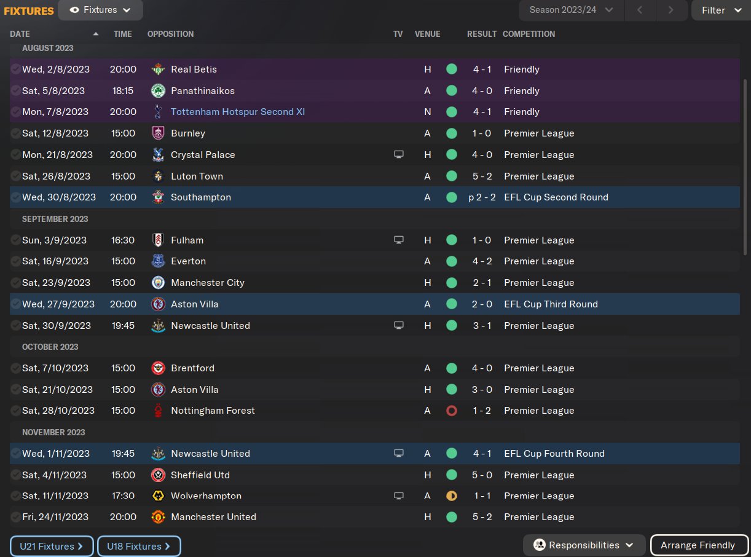Sort by the Competition column header
751x557 pixels.
click(x=529, y=34)
